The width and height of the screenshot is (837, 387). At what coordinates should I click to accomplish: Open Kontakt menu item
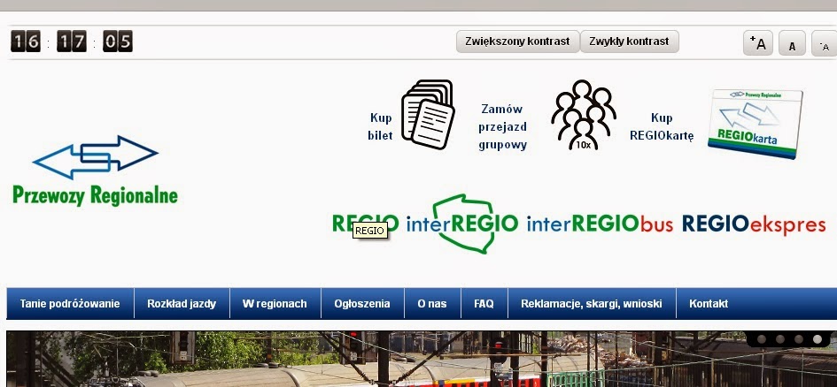point(709,304)
